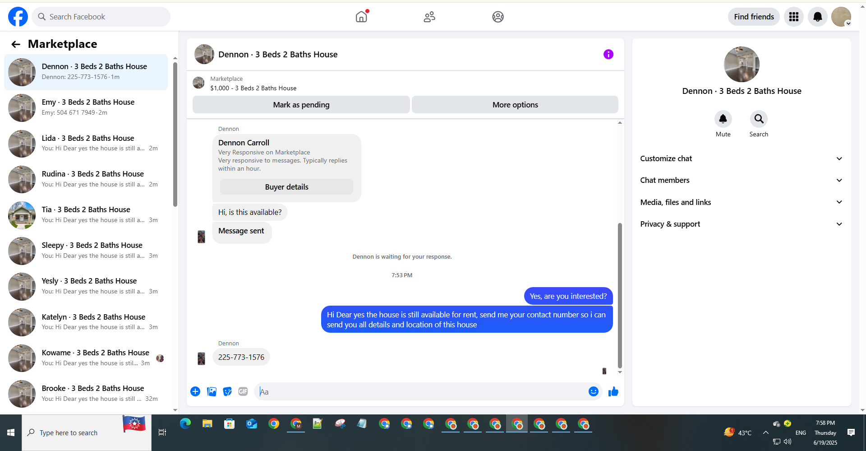Expand Chat members section
Screen dimensions: 866x451
[742, 180]
